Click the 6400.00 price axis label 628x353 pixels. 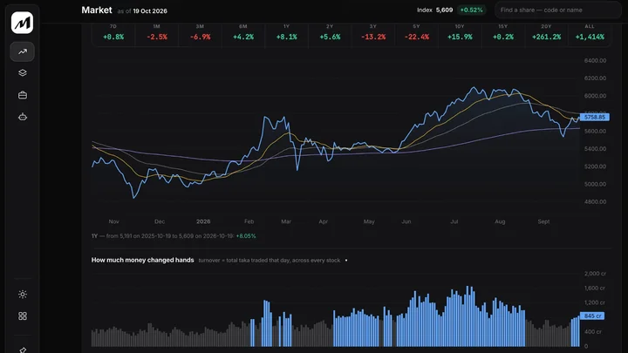(x=595, y=60)
